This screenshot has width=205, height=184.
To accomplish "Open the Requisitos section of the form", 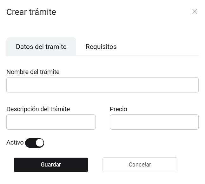I will 101,47.
